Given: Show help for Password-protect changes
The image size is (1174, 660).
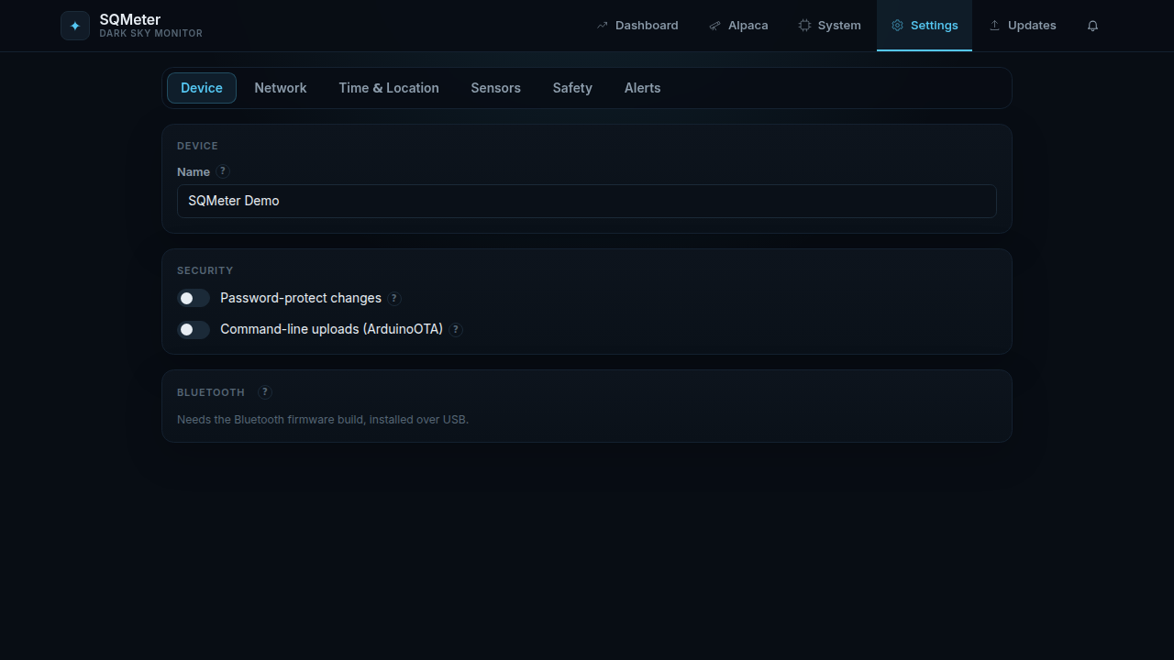Looking at the screenshot, I should point(394,298).
